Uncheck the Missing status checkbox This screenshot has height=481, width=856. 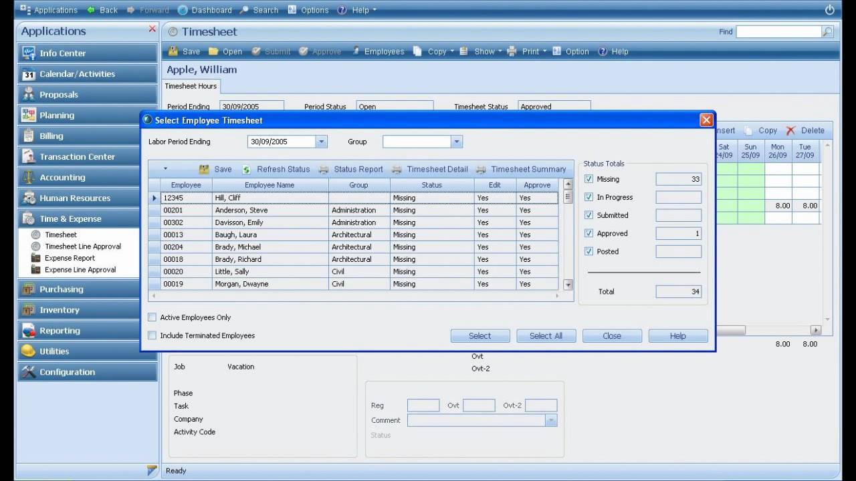[x=588, y=179]
